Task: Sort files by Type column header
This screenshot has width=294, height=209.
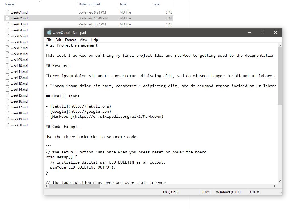Action: [x=123, y=4]
